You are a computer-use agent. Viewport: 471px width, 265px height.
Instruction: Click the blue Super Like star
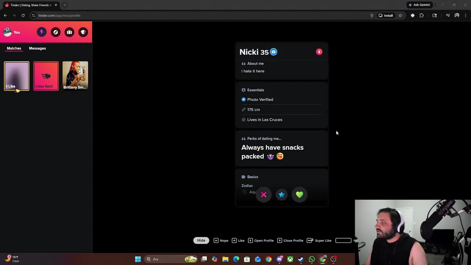[x=281, y=195]
